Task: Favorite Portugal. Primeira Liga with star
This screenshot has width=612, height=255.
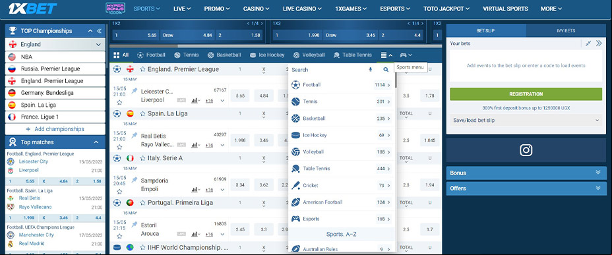Action: pyautogui.click(x=143, y=203)
